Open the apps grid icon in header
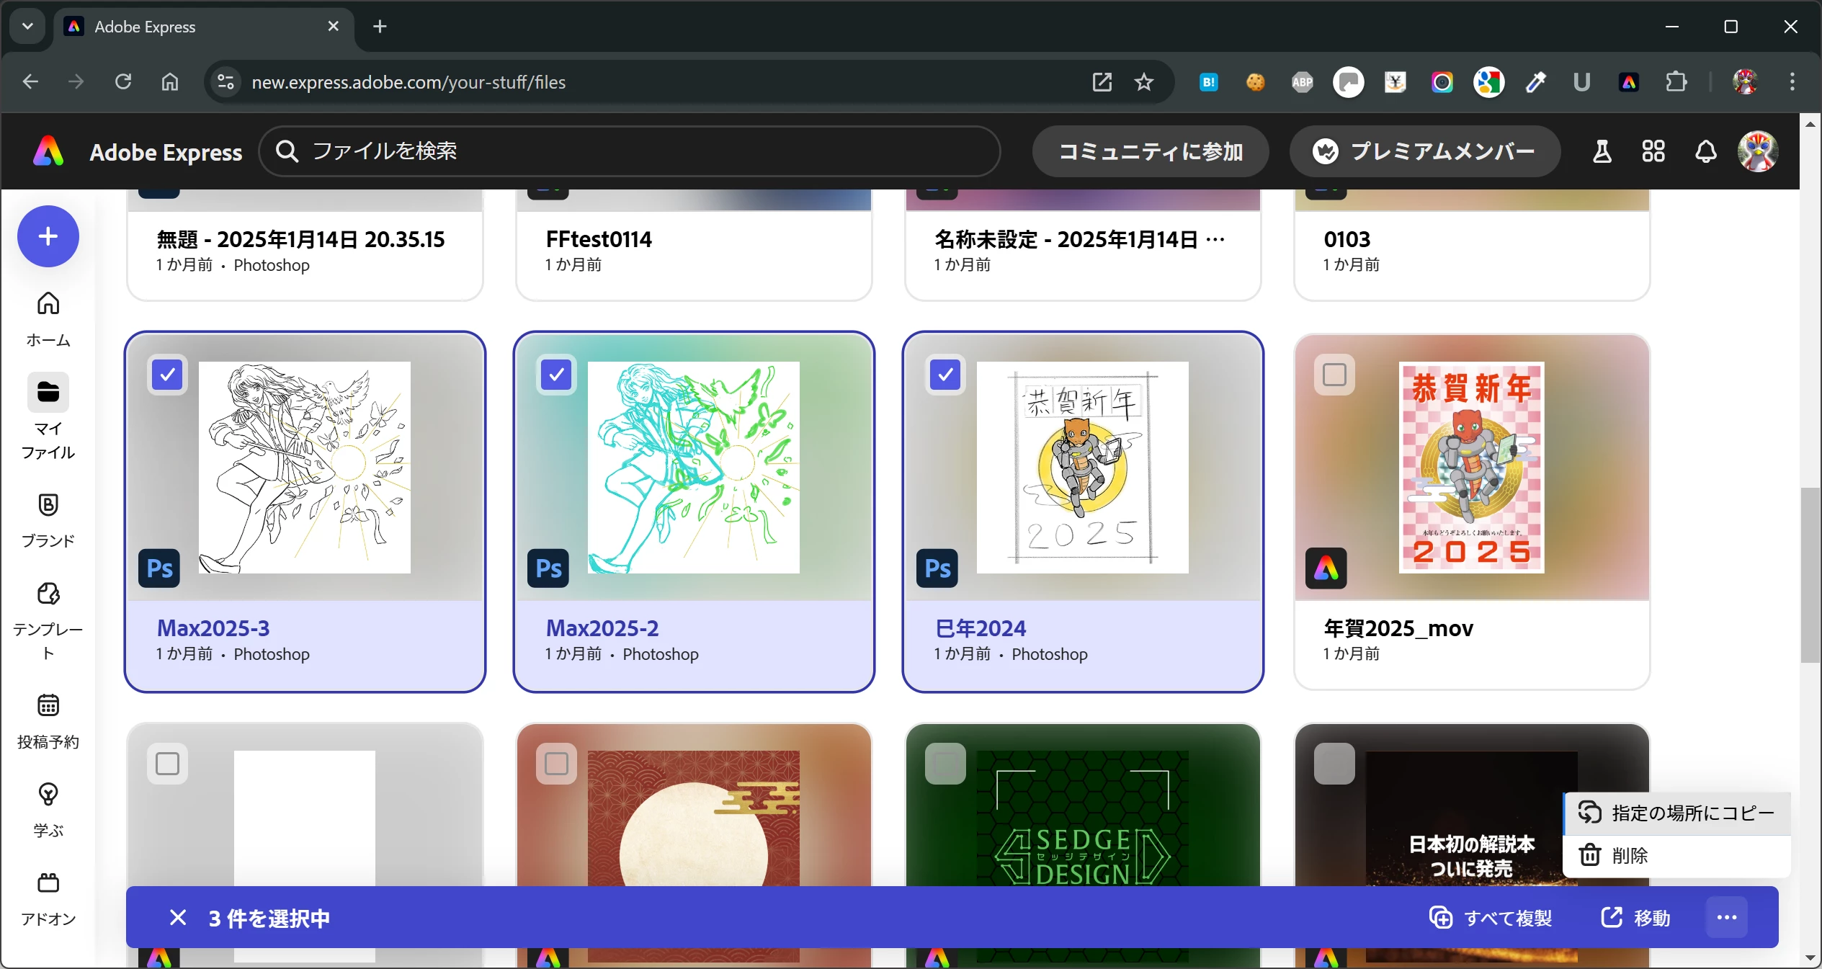 1653,151
